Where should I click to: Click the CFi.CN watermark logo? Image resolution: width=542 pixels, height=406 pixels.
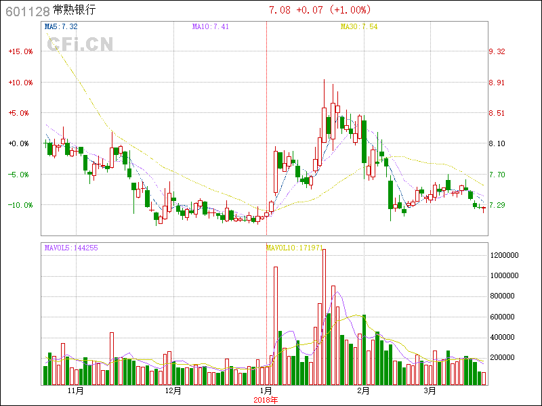click(80, 44)
